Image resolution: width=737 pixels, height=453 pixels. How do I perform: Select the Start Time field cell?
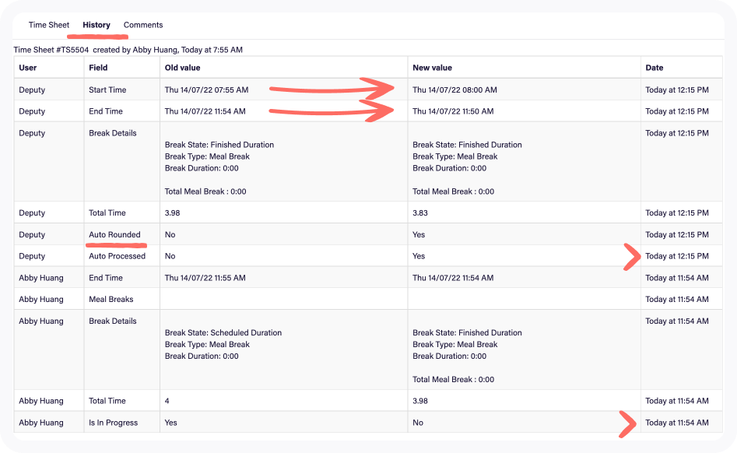(107, 90)
